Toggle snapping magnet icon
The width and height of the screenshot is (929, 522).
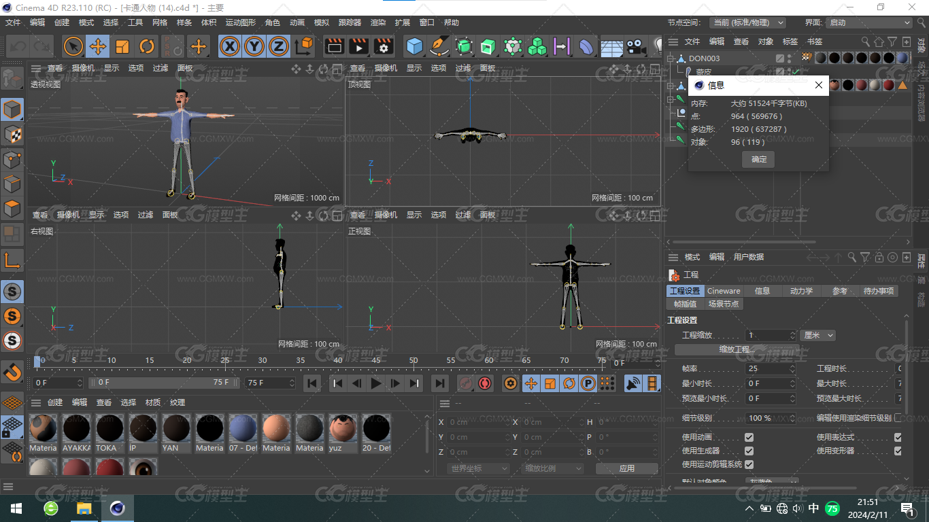coord(12,371)
